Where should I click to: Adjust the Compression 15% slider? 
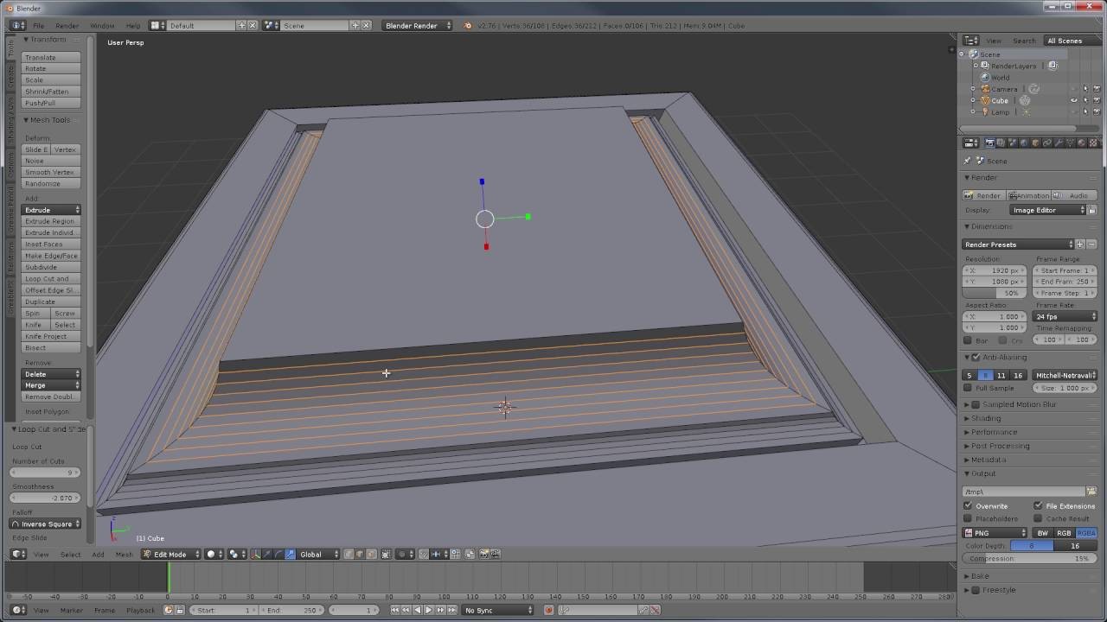(1030, 558)
